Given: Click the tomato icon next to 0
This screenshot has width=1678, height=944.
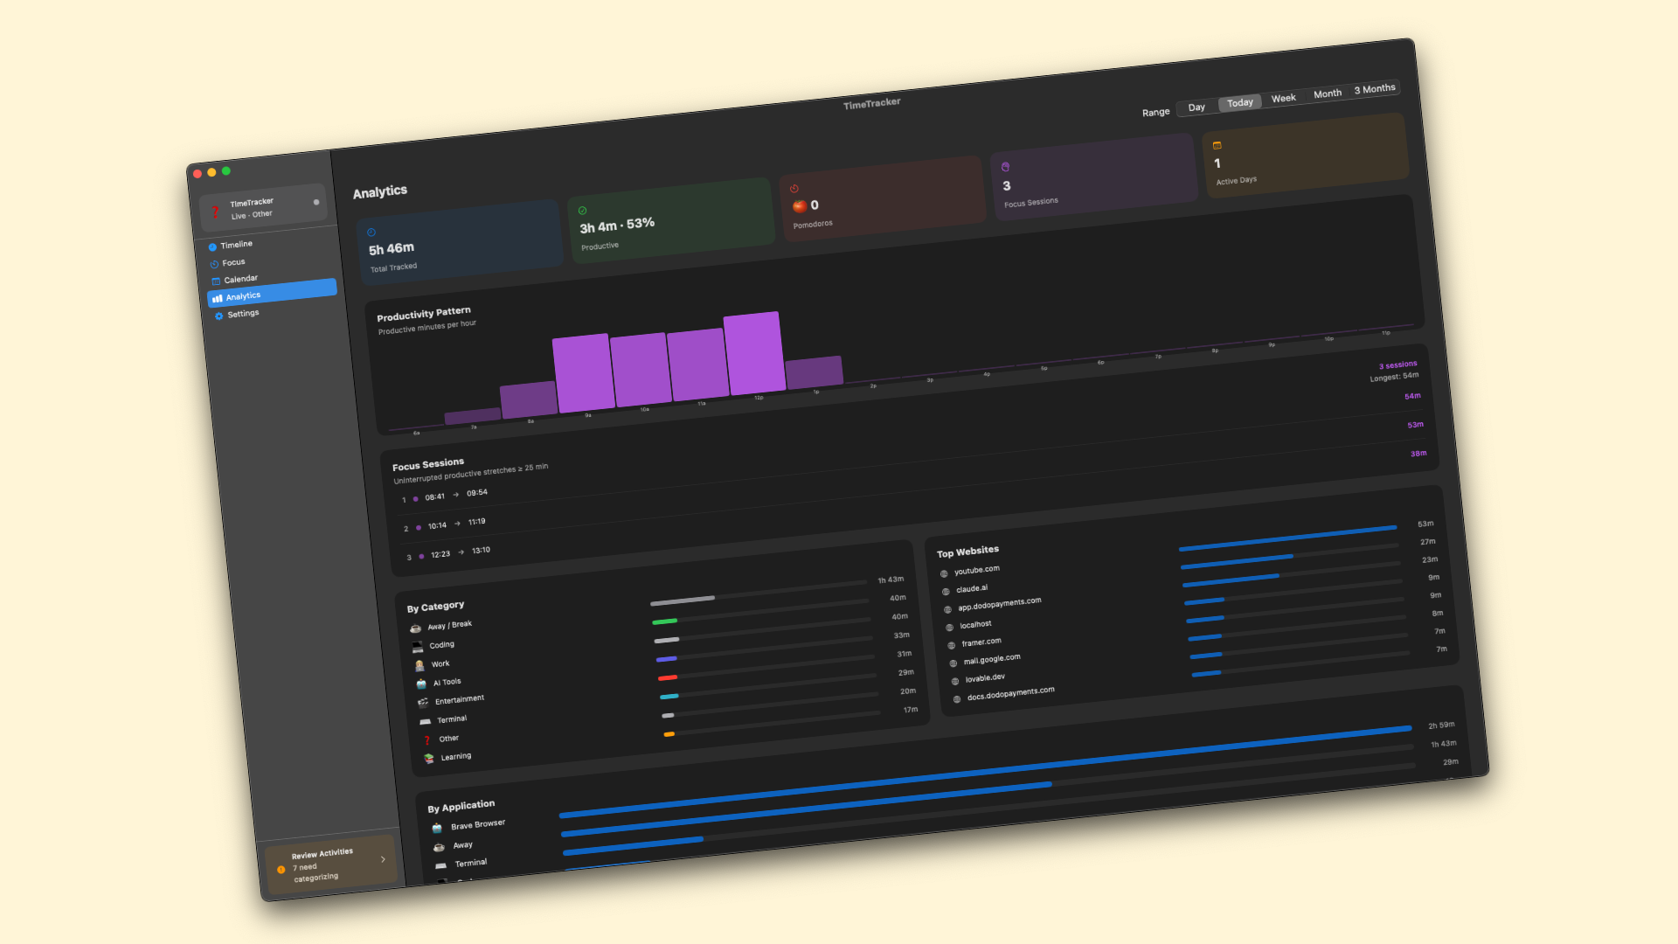Looking at the screenshot, I should pos(800,206).
